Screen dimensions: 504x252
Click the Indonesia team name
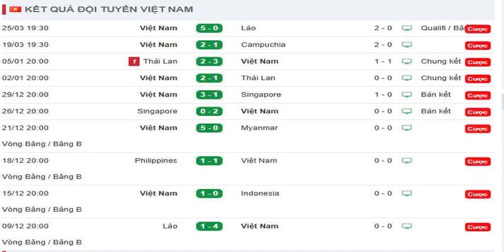260,193
